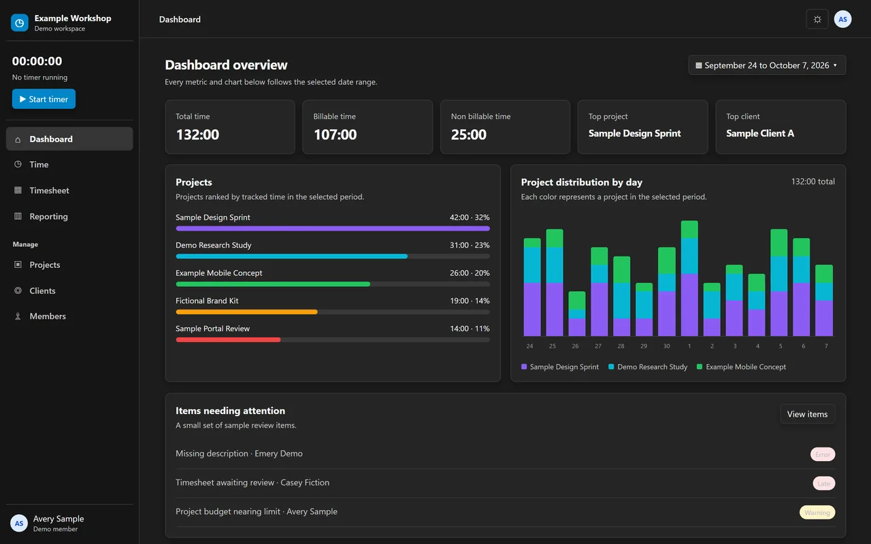Click the Example Mobile Concept name in Projects list
Image resolution: width=871 pixels, height=544 pixels.
tap(219, 273)
